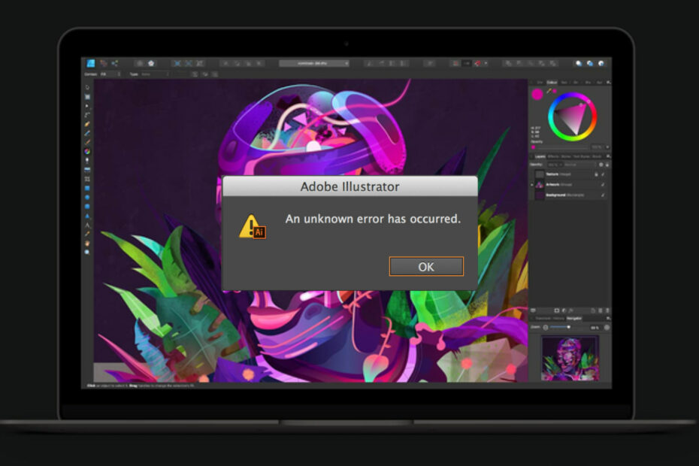
Task: Click the snapping options dropdown arrow
Action: (x=486, y=63)
